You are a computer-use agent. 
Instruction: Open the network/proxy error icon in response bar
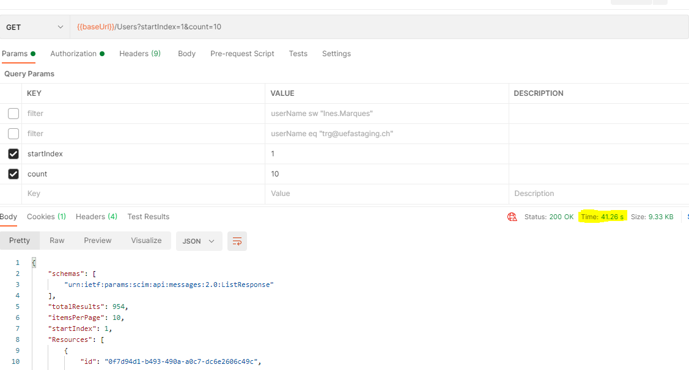(512, 216)
